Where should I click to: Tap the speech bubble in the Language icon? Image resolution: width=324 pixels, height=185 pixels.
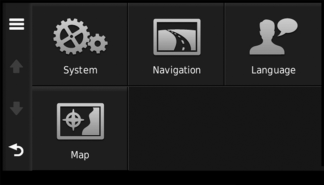point(288,27)
